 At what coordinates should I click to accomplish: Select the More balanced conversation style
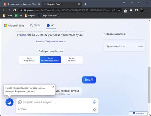coord(50,59)
